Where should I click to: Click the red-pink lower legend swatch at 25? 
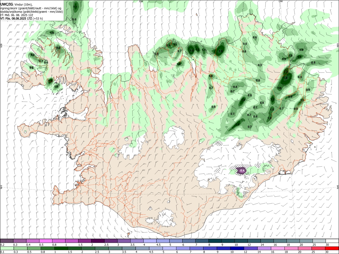pyautogui.click(x=318, y=248)
